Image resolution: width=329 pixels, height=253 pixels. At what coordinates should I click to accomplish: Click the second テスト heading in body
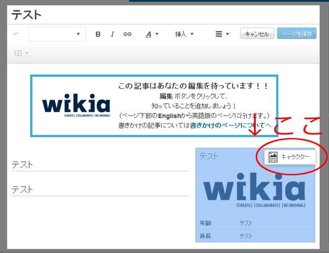(22, 190)
